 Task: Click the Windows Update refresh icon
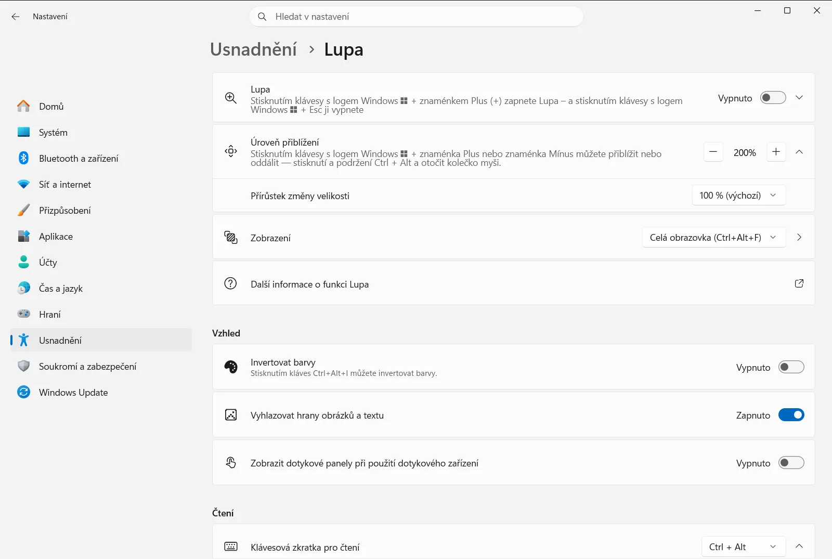(x=23, y=392)
